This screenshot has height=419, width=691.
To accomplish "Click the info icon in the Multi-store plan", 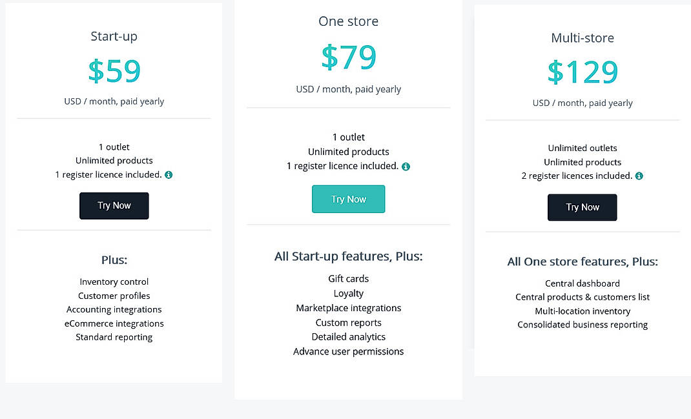I will 639,176.
